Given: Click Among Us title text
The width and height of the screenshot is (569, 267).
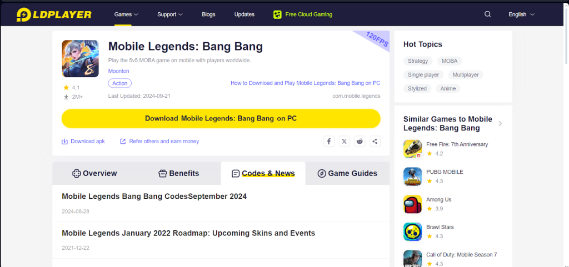Looking at the screenshot, I should [x=439, y=200].
